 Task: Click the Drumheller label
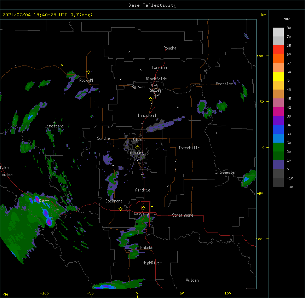(226, 172)
